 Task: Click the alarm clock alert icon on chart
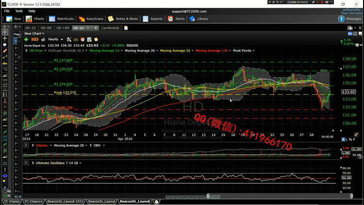[x=83, y=39]
